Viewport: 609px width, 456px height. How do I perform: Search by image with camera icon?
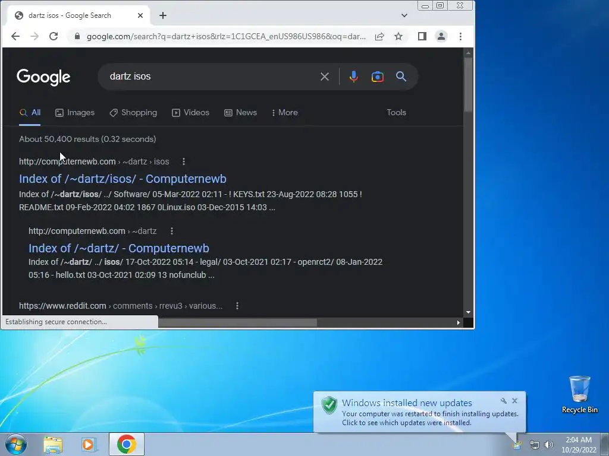tap(378, 77)
